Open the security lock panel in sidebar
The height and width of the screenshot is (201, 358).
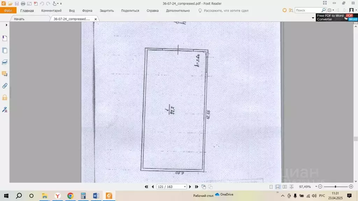5,98
